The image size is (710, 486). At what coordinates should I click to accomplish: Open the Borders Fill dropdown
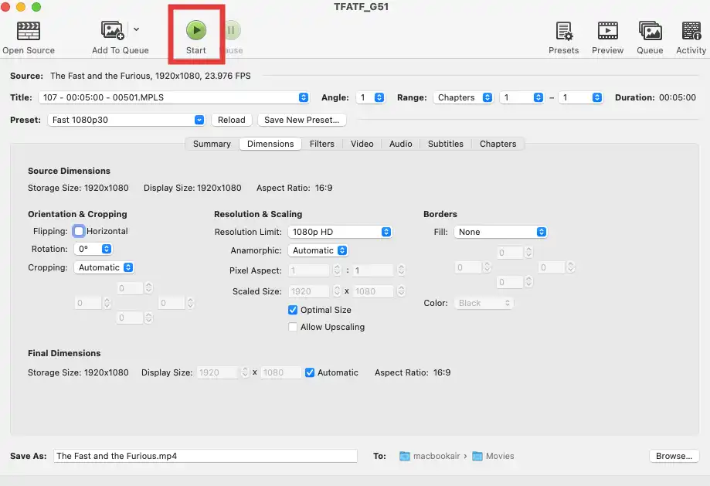[501, 232]
